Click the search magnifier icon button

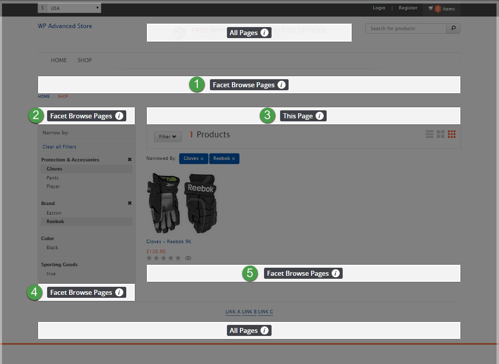[x=453, y=28]
